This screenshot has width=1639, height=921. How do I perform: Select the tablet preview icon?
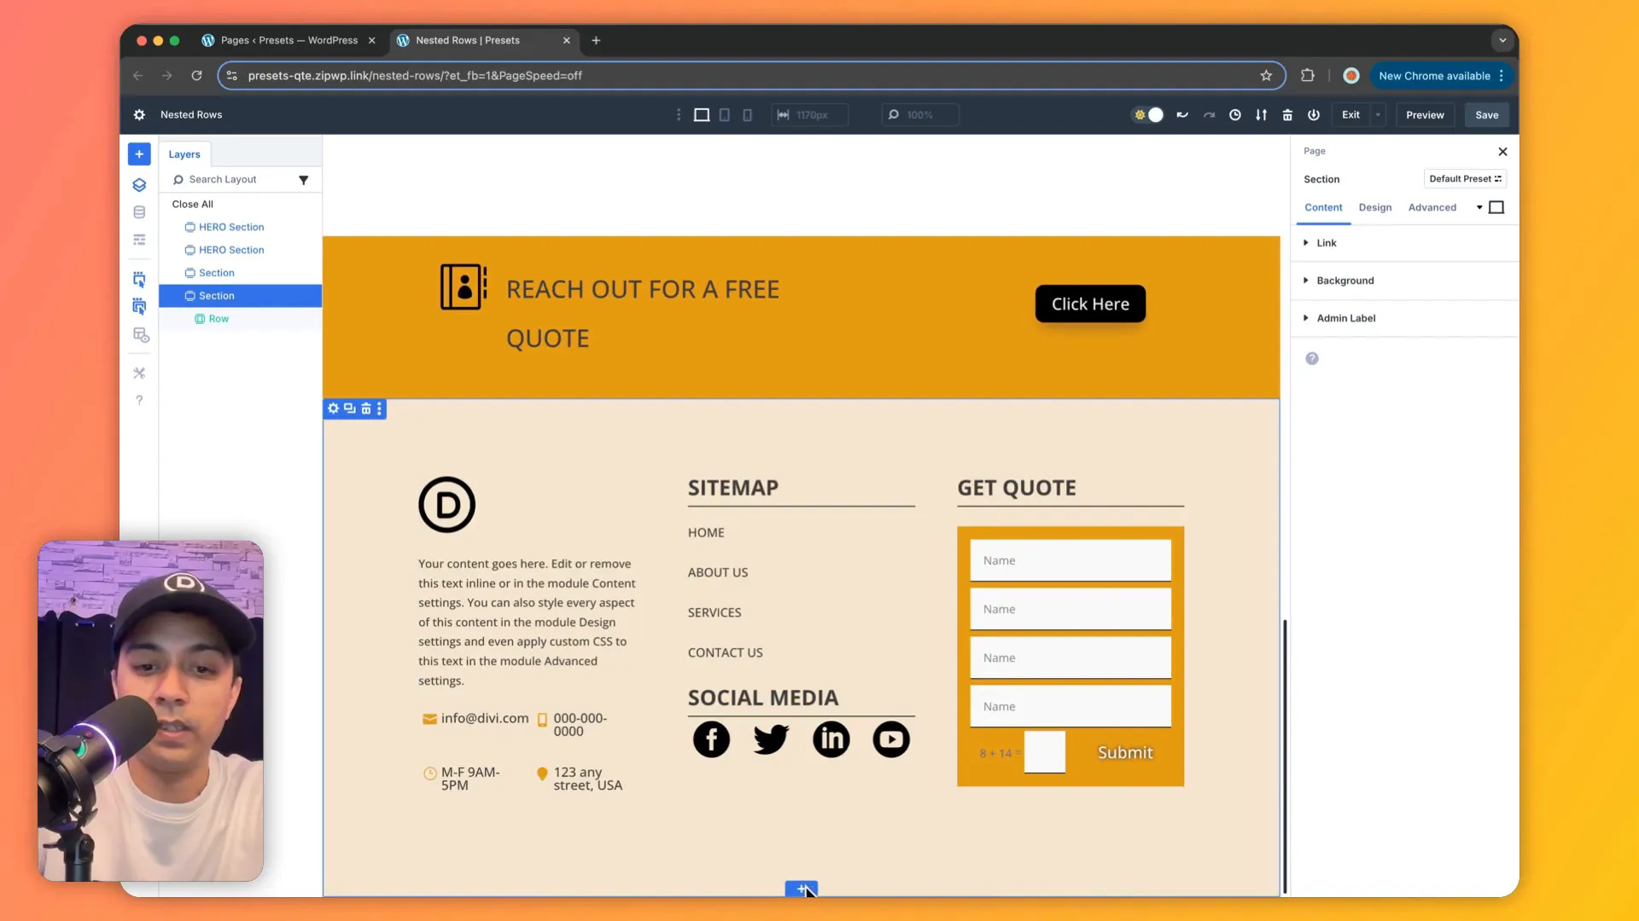[724, 114]
